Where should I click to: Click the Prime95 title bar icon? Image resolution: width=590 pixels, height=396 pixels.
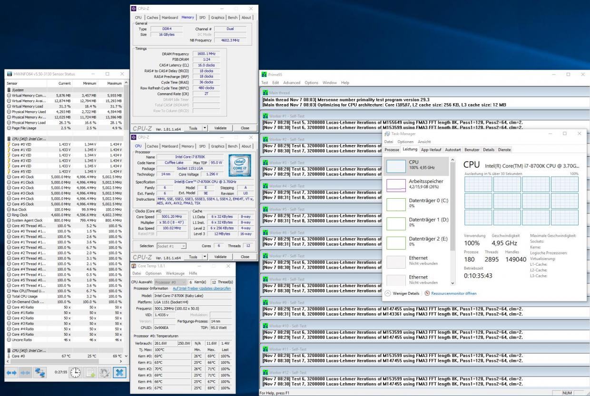point(264,74)
